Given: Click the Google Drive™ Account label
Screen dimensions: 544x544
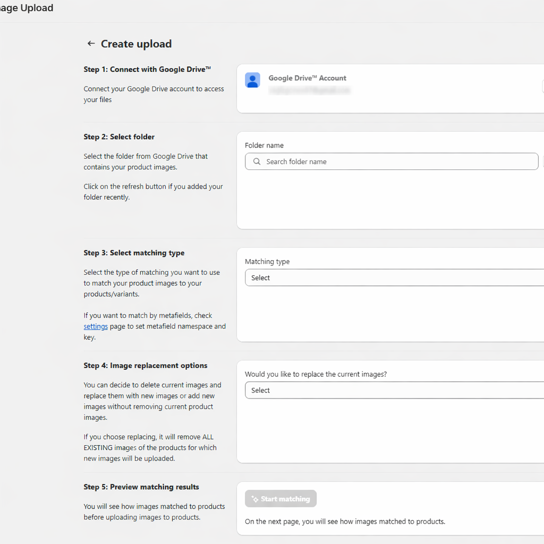Looking at the screenshot, I should (x=307, y=78).
